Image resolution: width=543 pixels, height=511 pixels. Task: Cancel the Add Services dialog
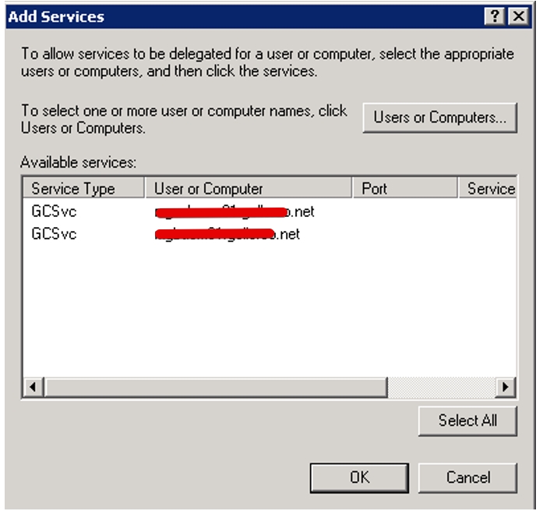pyautogui.click(x=467, y=477)
